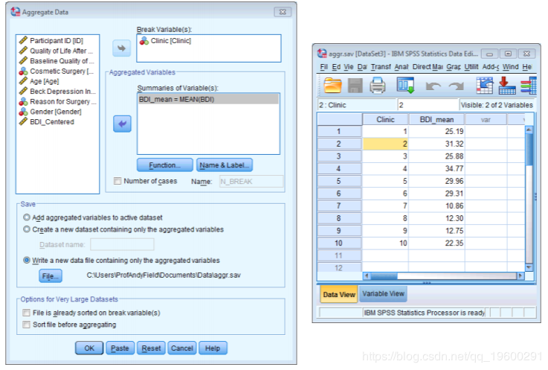The width and height of the screenshot is (548, 370).
Task: Select row header 10 in data grid
Action: point(338,243)
